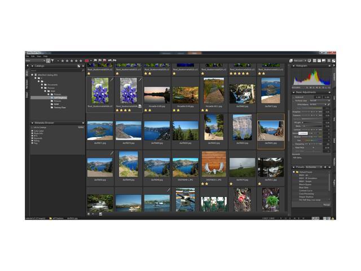Pick the white balance eyedropper icon
The image size is (361, 271).
[x=328, y=104]
